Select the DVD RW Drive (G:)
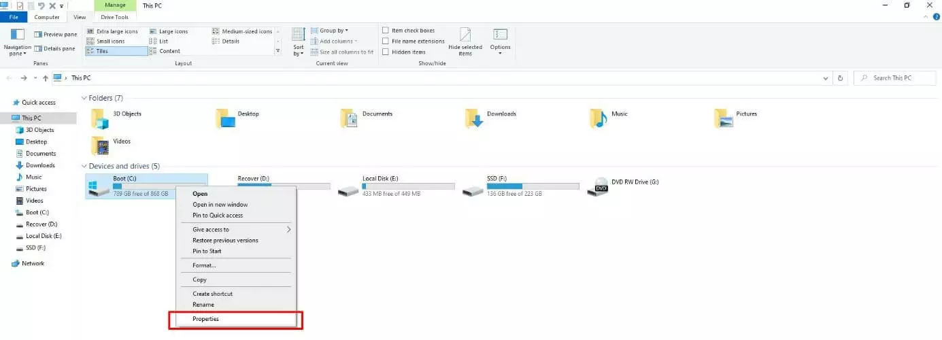The width and height of the screenshot is (942, 340). pyautogui.click(x=624, y=186)
